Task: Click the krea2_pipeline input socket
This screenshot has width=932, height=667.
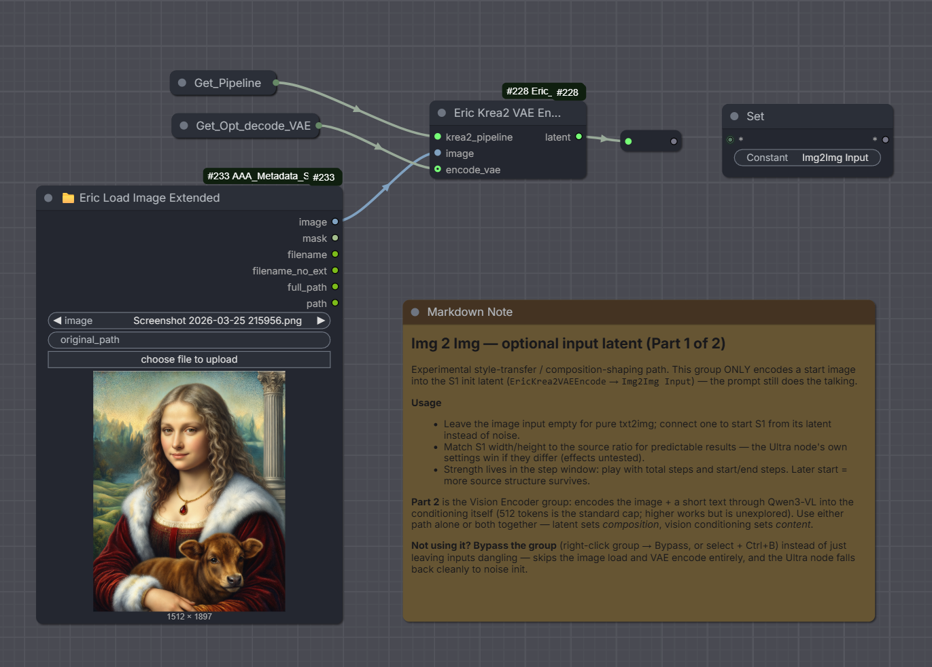Action: pyautogui.click(x=438, y=137)
